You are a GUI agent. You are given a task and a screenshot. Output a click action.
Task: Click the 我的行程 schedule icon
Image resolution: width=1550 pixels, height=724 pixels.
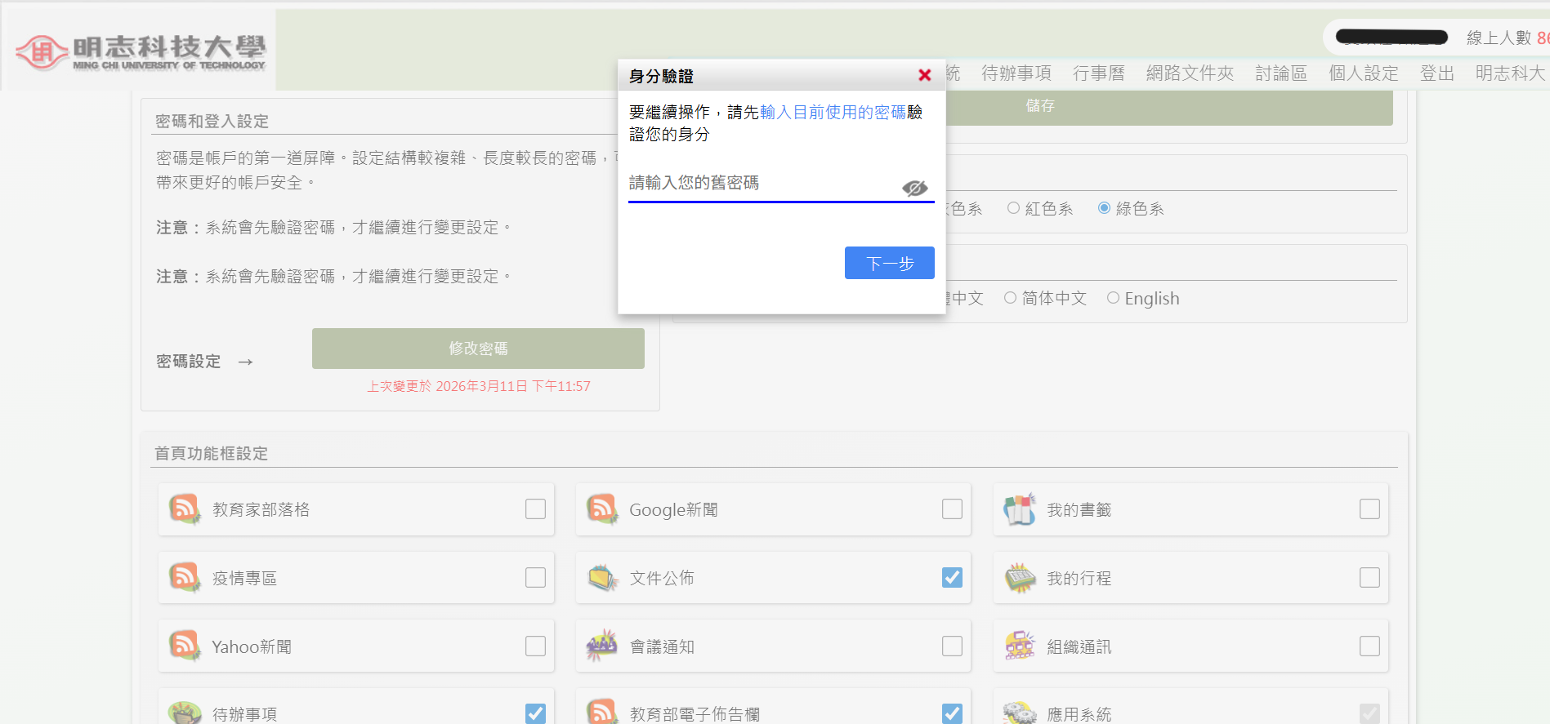1020,577
